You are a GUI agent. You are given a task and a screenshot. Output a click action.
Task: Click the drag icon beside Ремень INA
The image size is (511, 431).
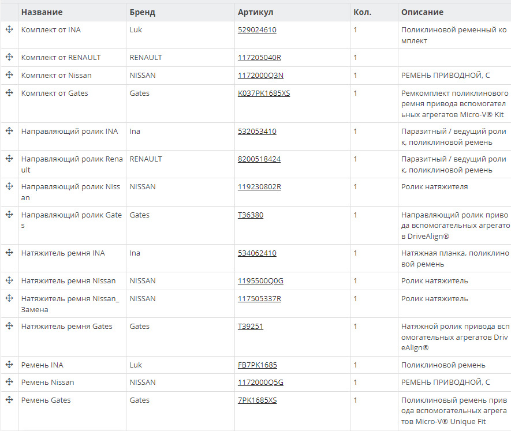pyautogui.click(x=9, y=365)
